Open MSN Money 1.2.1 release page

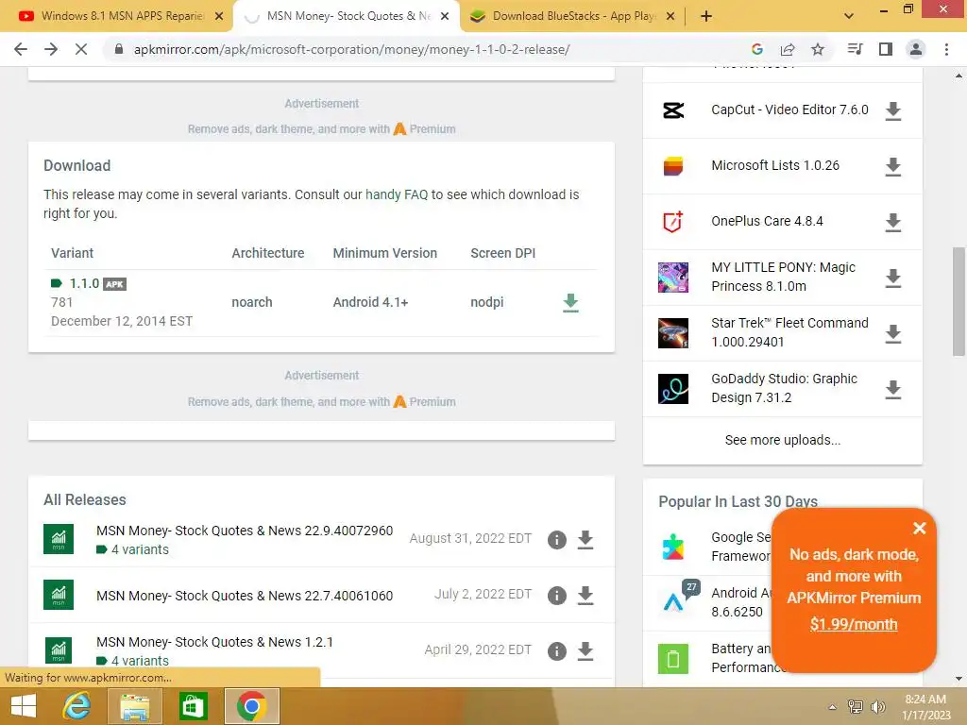point(214,642)
